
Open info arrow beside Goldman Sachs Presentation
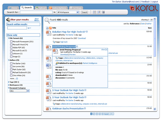click(85, 108)
